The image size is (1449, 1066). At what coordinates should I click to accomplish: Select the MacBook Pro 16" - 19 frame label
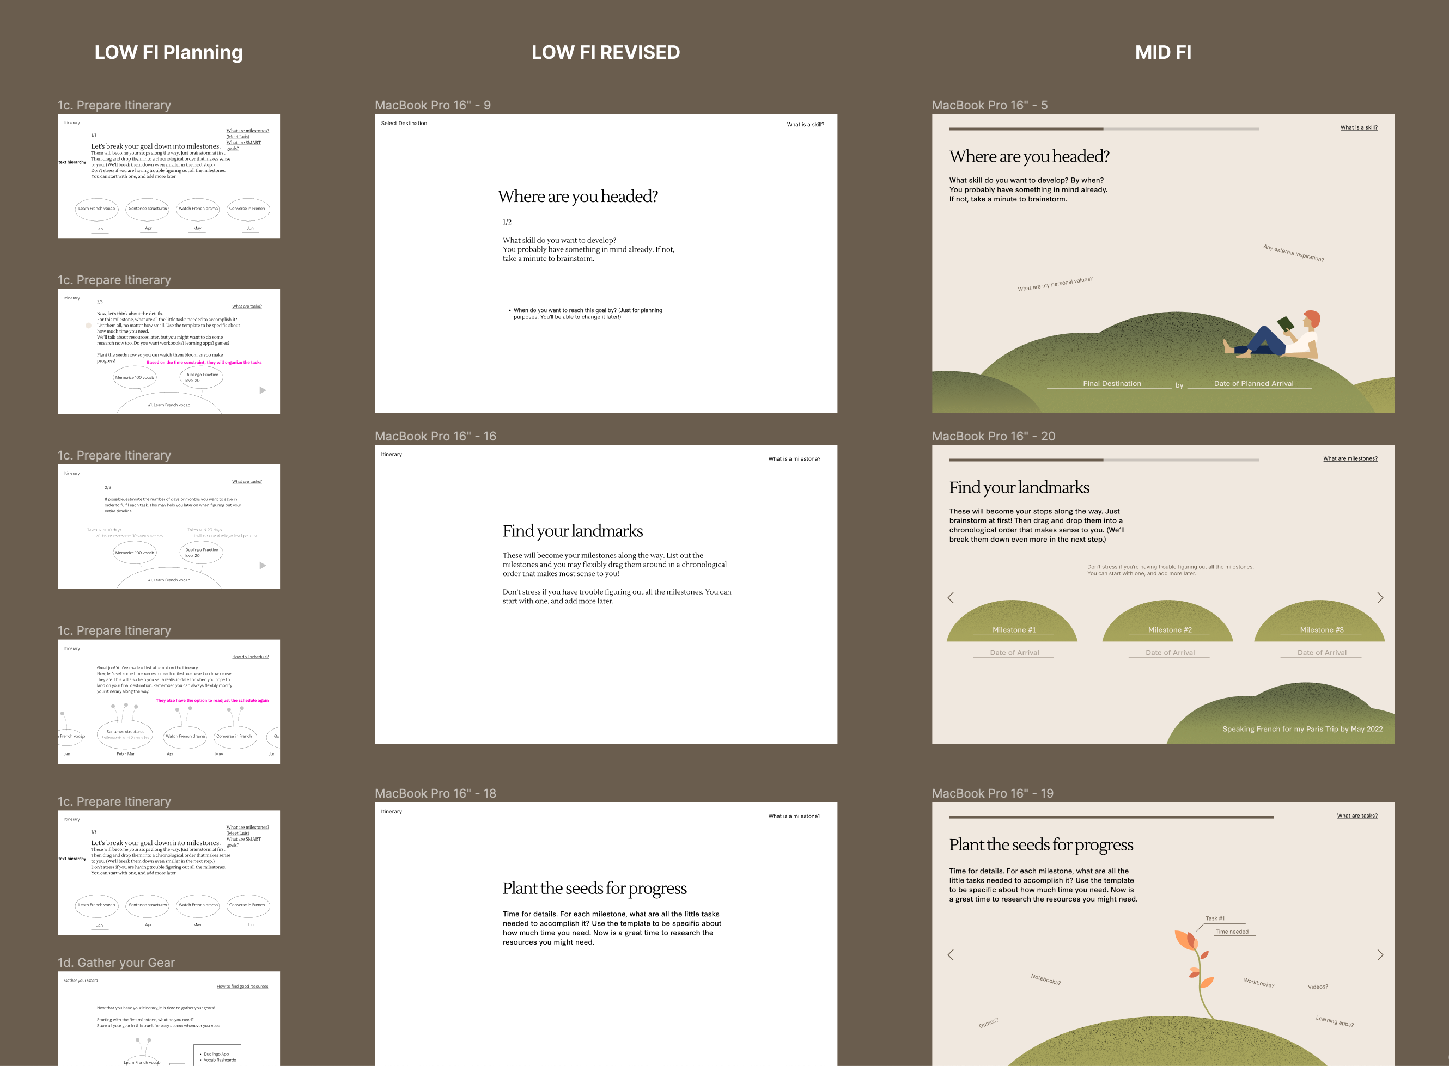click(x=993, y=794)
